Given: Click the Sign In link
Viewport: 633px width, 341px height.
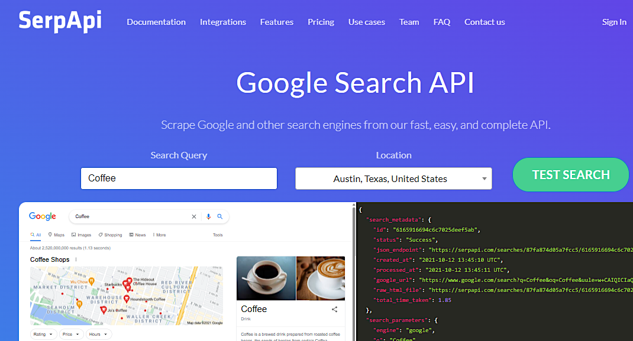Looking at the screenshot, I should pyautogui.click(x=614, y=22).
